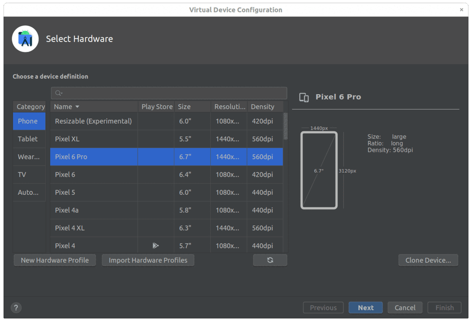Click the 5.7" size cell of Pixel 4

tap(192, 246)
